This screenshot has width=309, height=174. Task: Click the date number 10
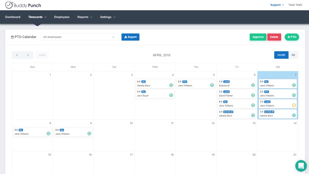(131, 123)
